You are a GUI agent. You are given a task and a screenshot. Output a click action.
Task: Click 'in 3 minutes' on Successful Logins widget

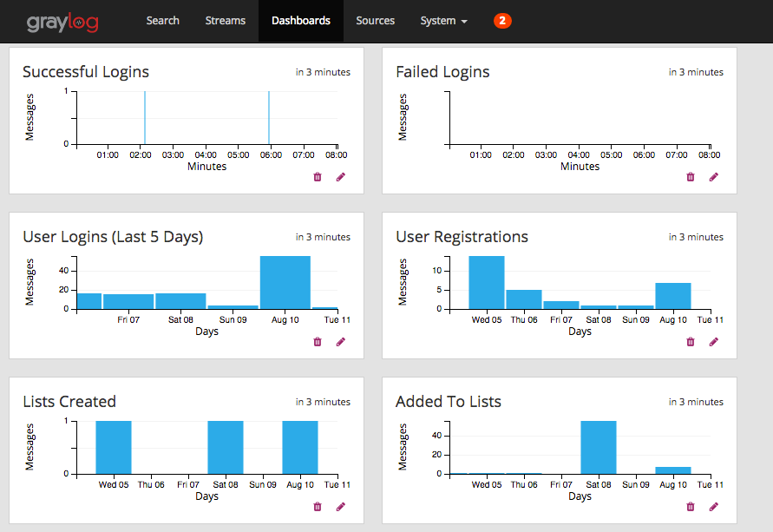click(x=323, y=72)
